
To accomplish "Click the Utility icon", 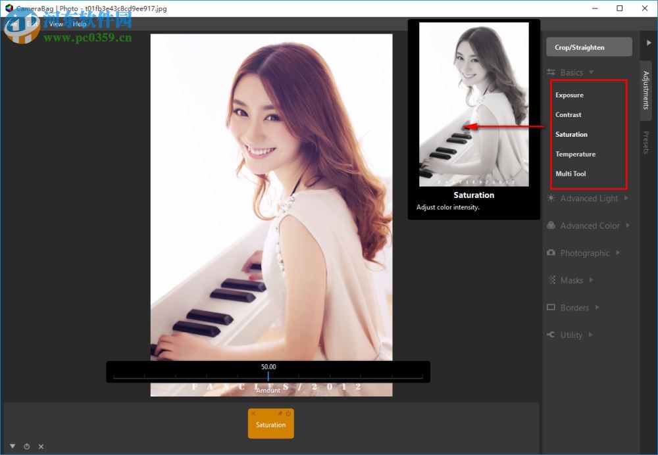I will pyautogui.click(x=551, y=335).
